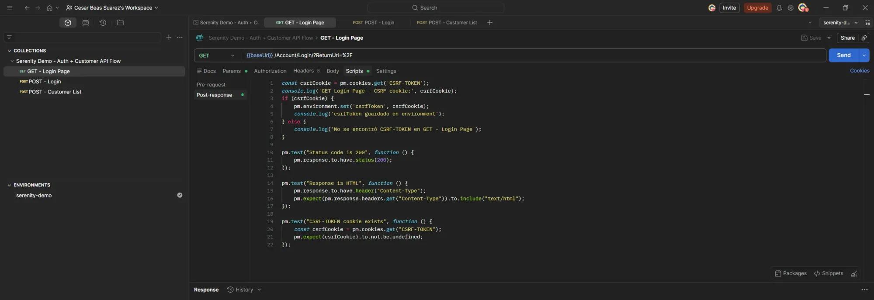The width and height of the screenshot is (874, 300).
Task: Click the Upgrade button
Action: 757,8
